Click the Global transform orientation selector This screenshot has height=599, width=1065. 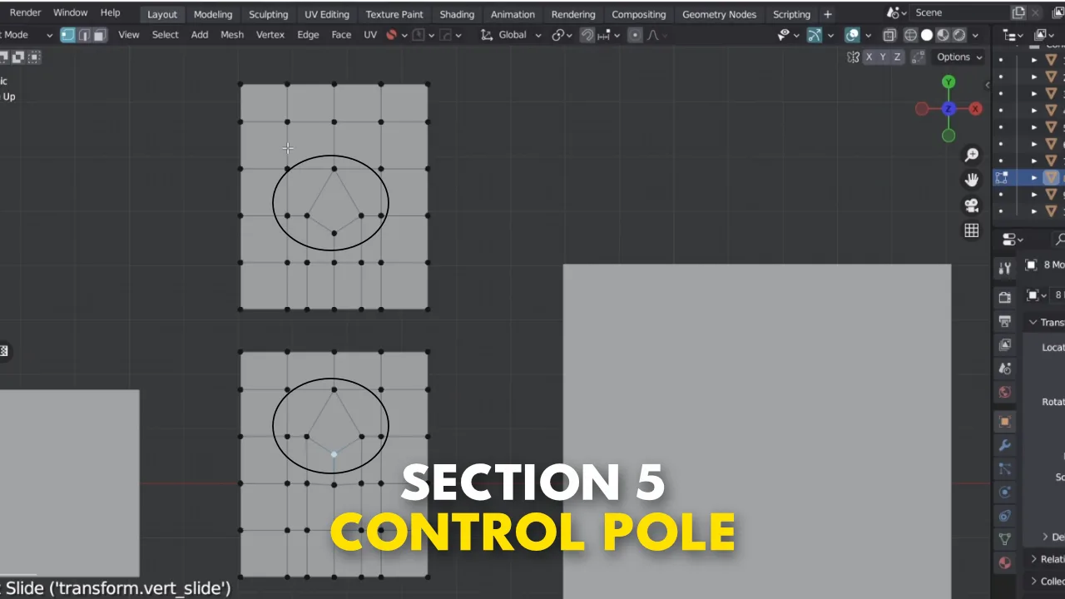coord(512,34)
